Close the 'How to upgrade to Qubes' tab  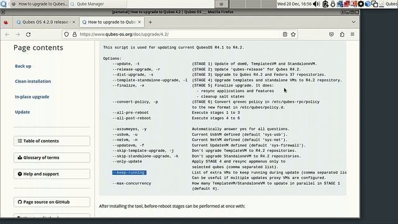point(139,22)
